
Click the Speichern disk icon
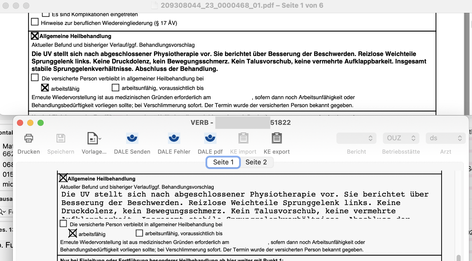(61, 138)
